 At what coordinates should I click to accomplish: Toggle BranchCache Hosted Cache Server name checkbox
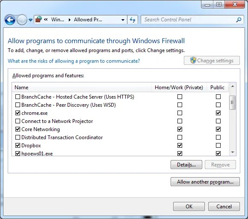pyautogui.click(x=18, y=96)
